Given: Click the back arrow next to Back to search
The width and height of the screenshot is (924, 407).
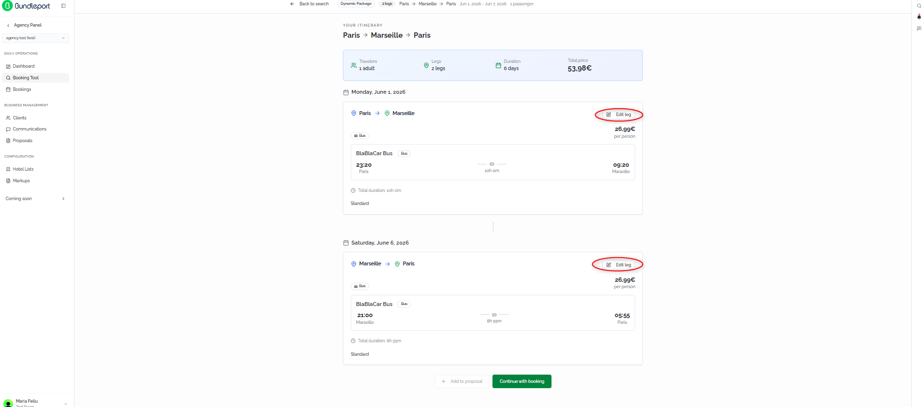Looking at the screenshot, I should tap(292, 4).
